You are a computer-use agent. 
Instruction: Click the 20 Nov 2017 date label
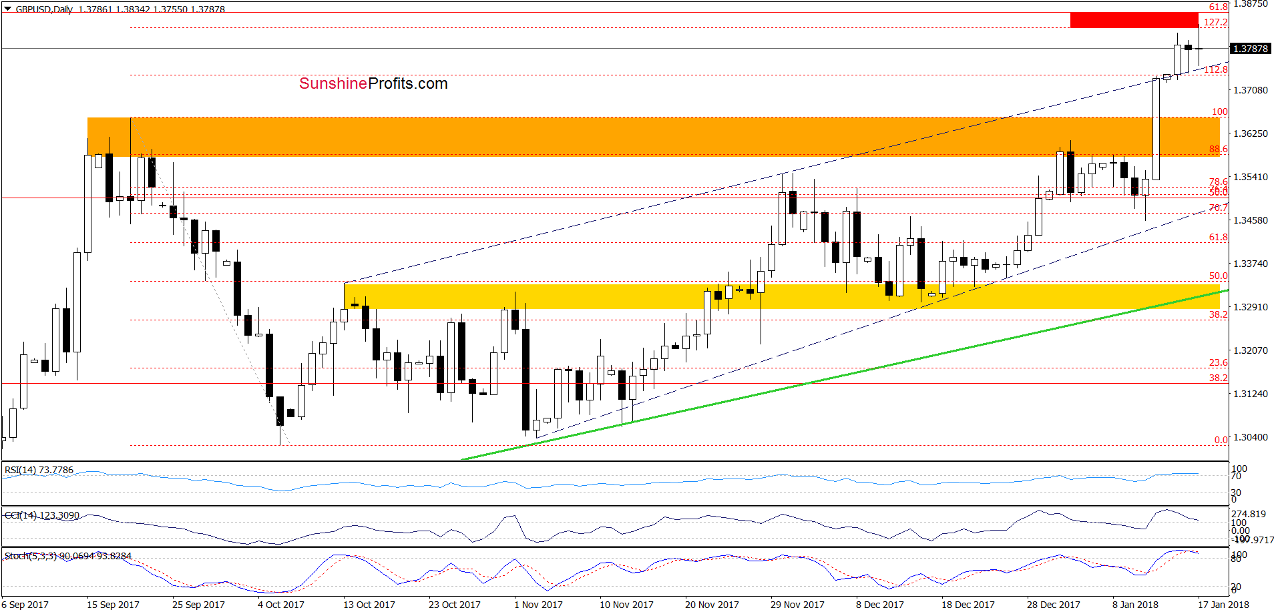click(x=712, y=605)
